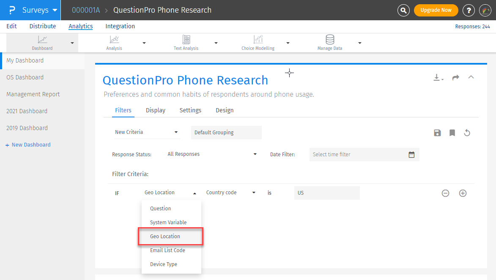Screen dimensions: 496x280
Task: Choose Device Type option
Action: (171, 264)
